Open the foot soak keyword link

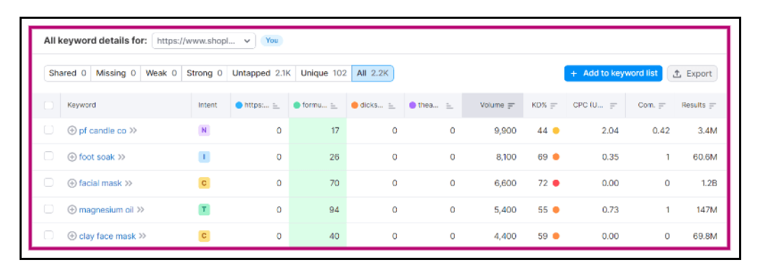click(97, 157)
